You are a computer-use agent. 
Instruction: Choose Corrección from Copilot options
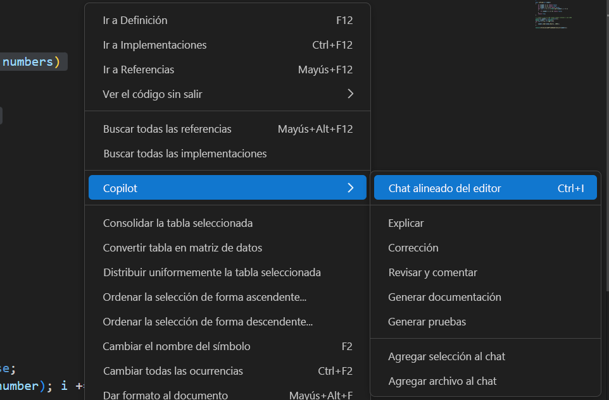[413, 248]
